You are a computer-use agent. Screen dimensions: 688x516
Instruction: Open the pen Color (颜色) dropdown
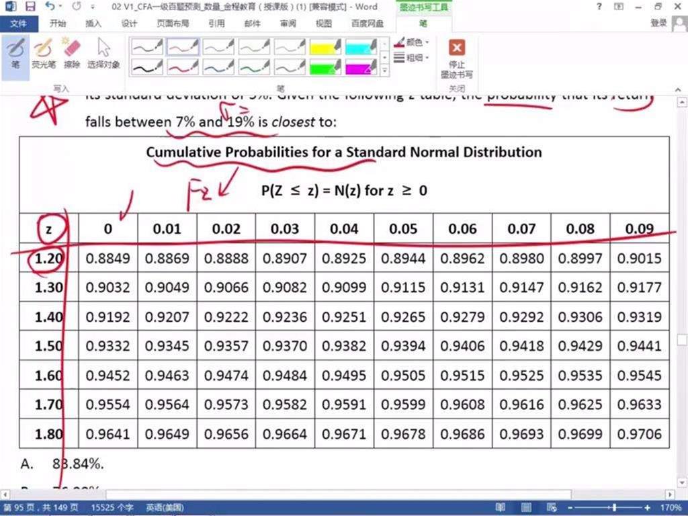[411, 42]
